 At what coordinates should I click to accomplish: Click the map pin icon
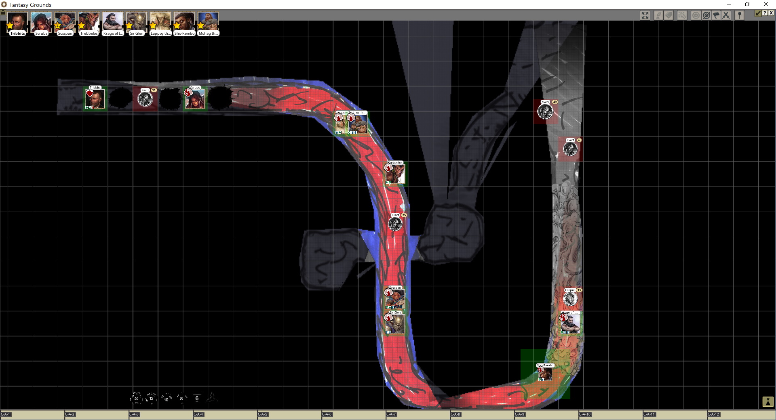pyautogui.click(x=740, y=15)
